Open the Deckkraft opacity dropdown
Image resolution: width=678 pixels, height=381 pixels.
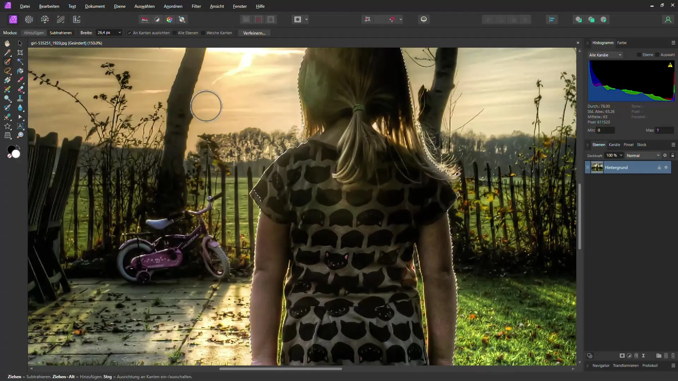click(x=621, y=155)
